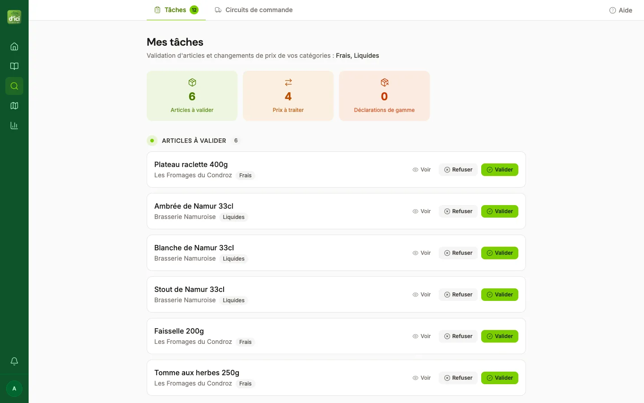Viewport: 644px width, 403px height.
Task: Open the bar chart statistics icon
Action: point(14,125)
